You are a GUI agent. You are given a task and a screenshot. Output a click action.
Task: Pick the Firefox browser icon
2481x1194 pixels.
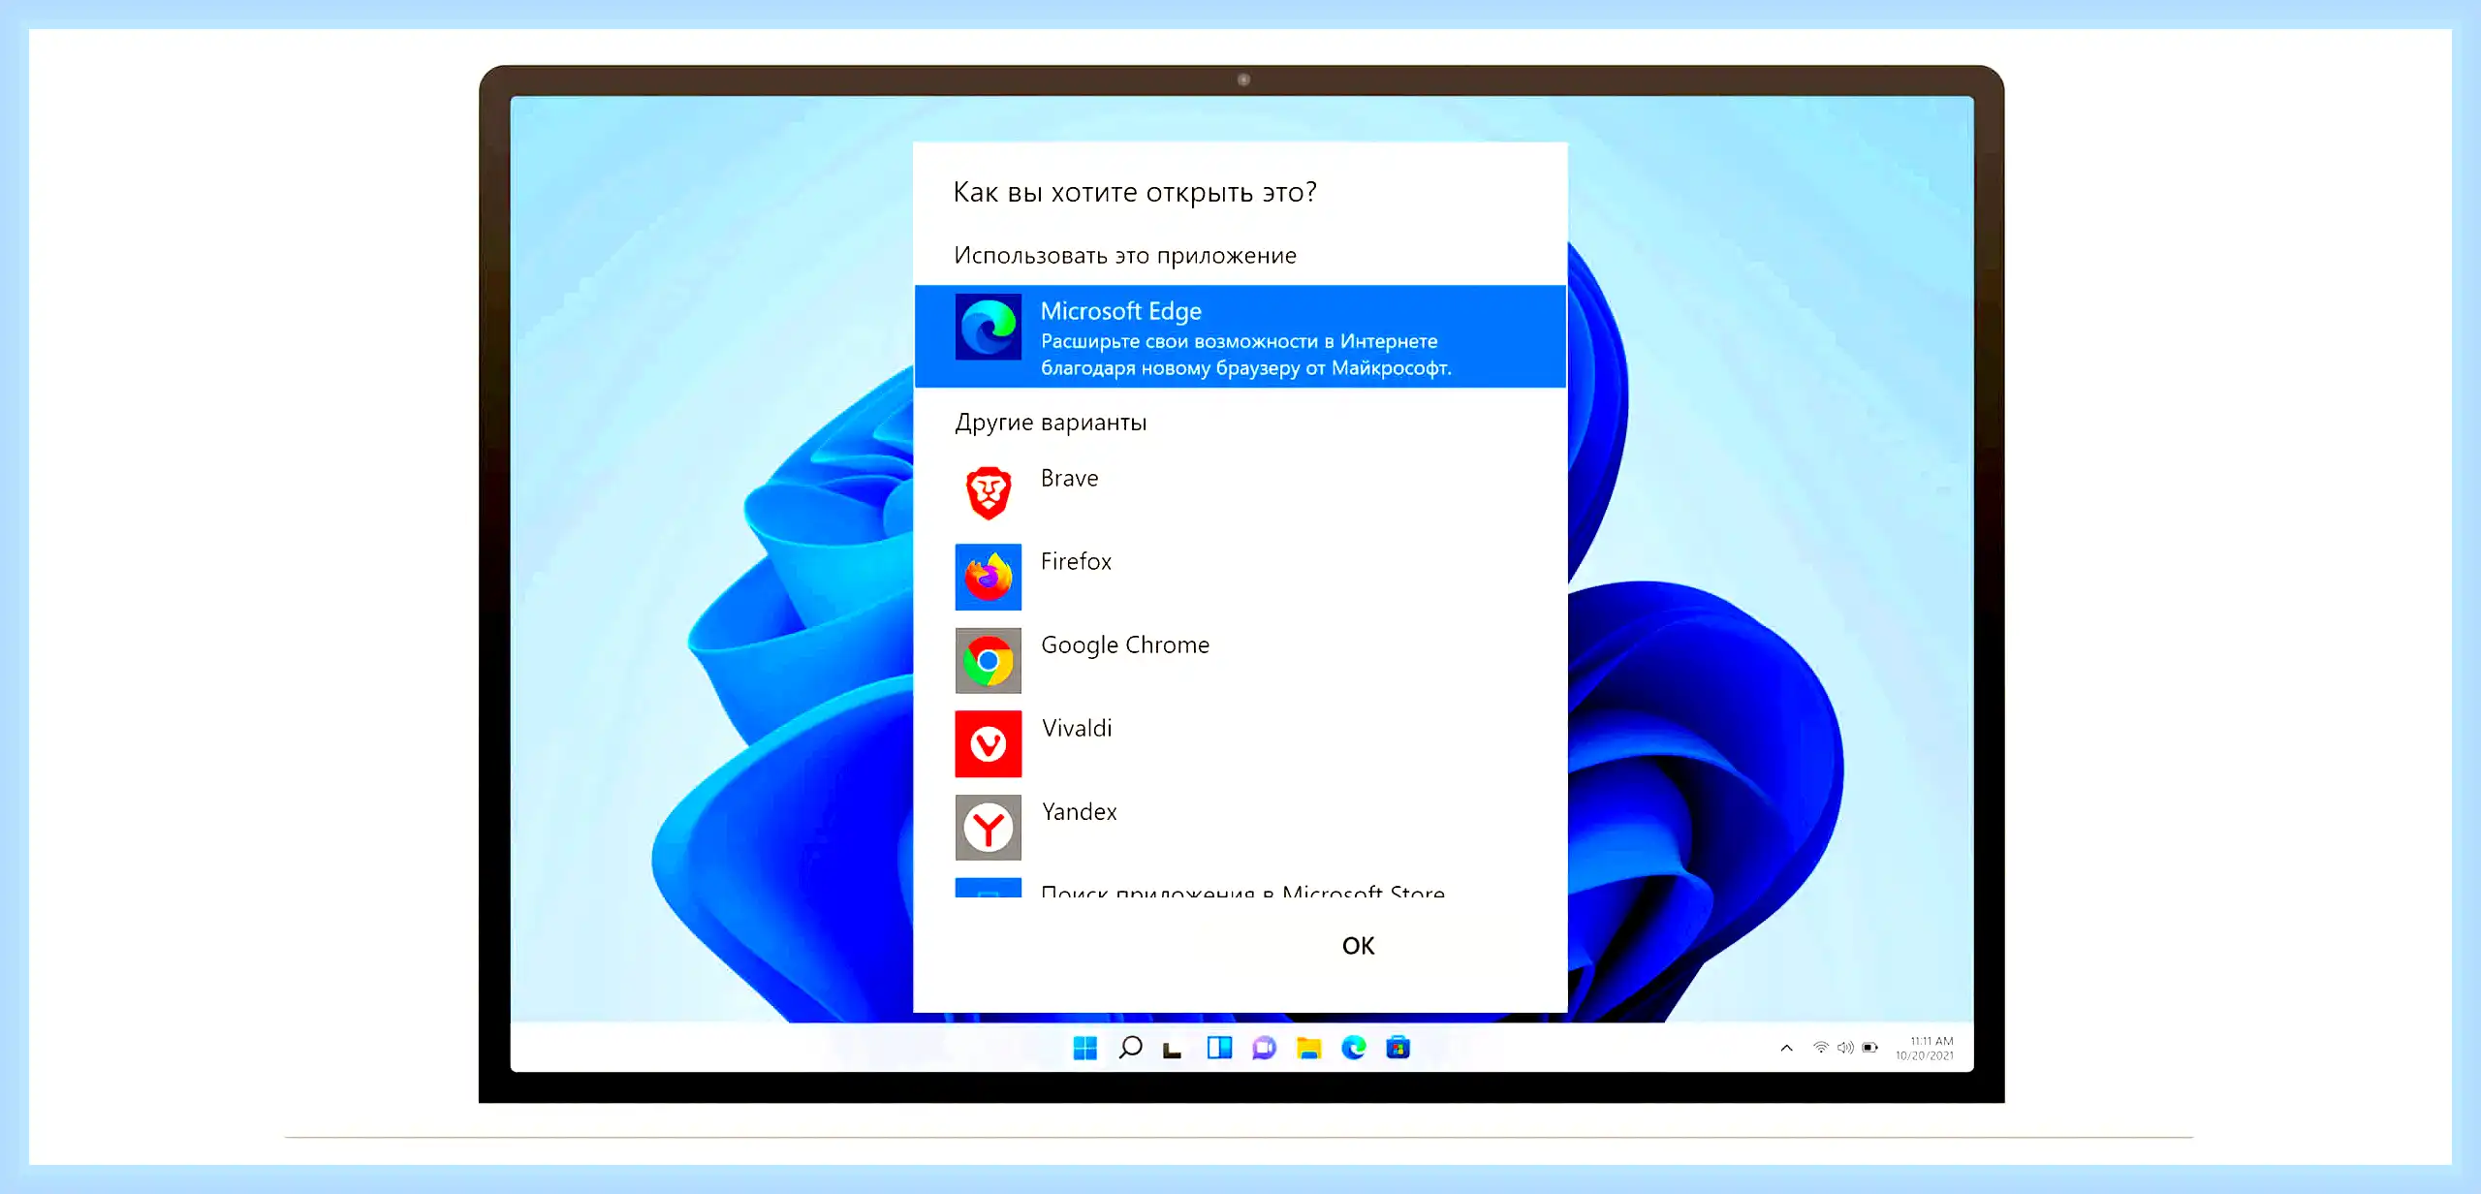click(x=988, y=577)
